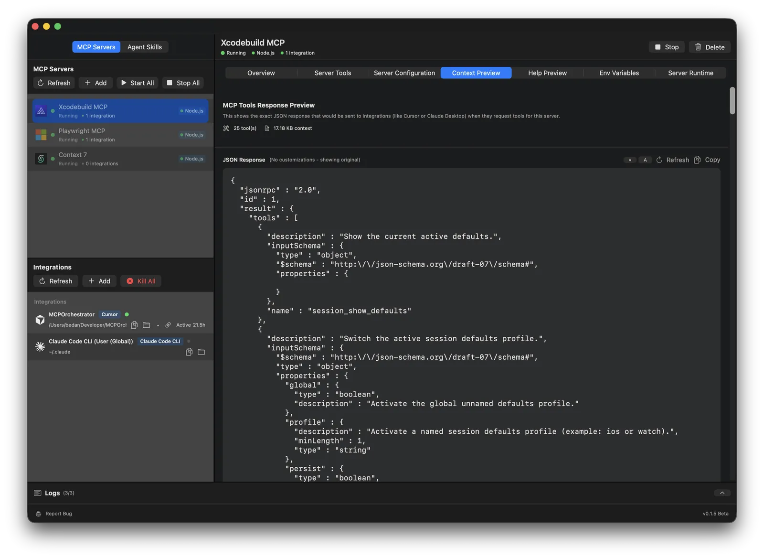Open the folder icon for Claude Code CLI
This screenshot has width=764, height=559.
(201, 352)
